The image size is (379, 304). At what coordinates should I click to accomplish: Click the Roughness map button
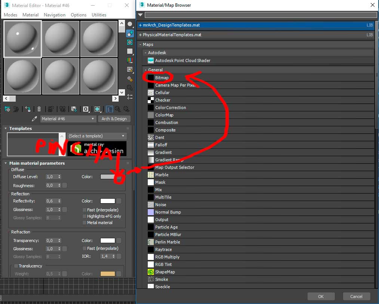point(64,186)
